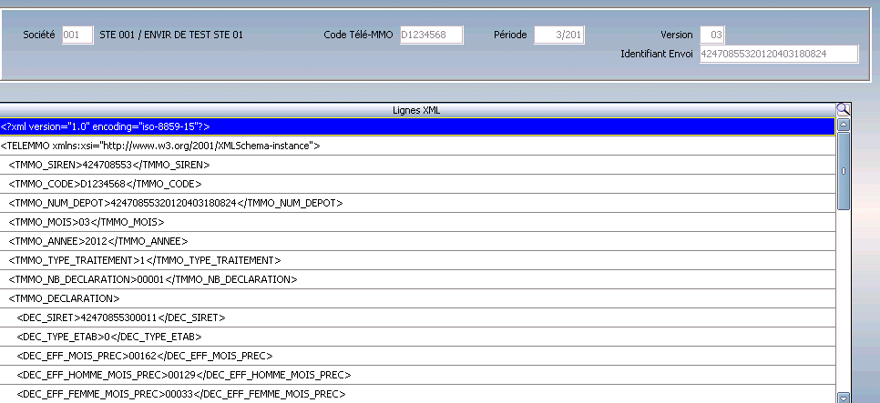Select the TMMO_NUM_DEPOT line
Image resolution: width=880 pixels, height=403 pixels.
coord(418,203)
